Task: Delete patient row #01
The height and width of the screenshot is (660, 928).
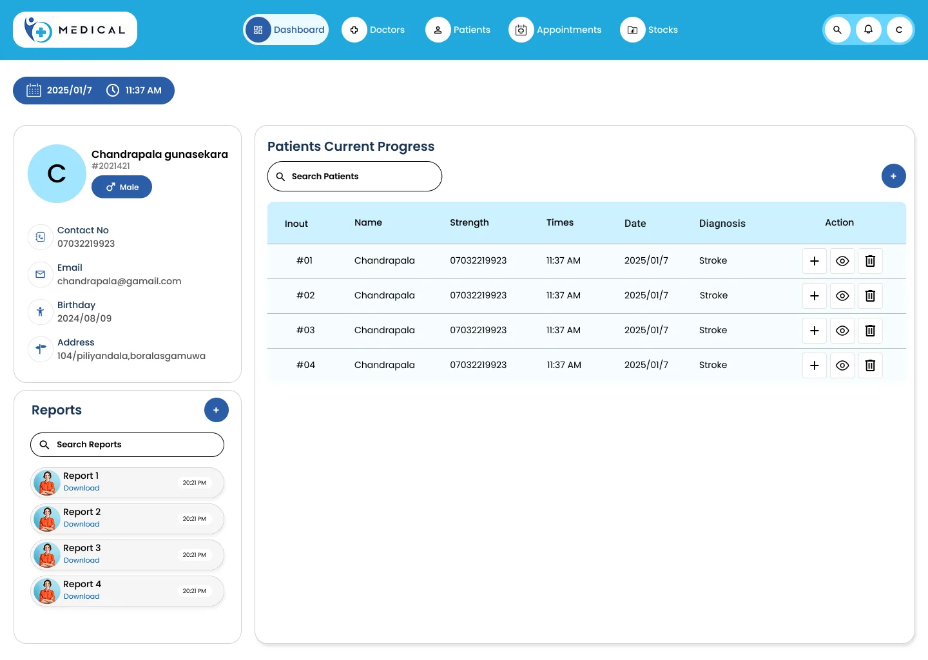Action: [870, 261]
